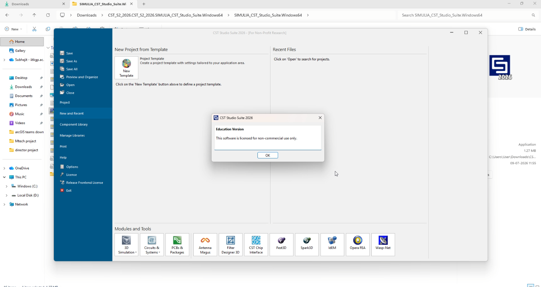The image size is (541, 287).
Task: Go back in File Explorer
Action: (x=7, y=15)
